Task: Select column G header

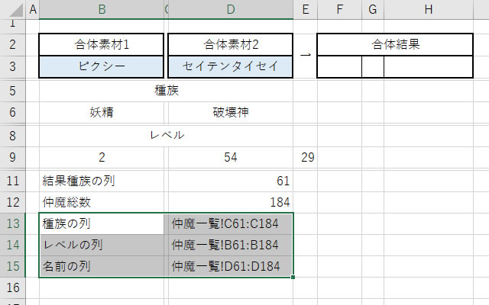Action: [373, 9]
